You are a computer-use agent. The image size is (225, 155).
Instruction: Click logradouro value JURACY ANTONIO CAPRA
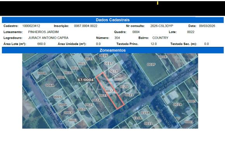[48, 38]
